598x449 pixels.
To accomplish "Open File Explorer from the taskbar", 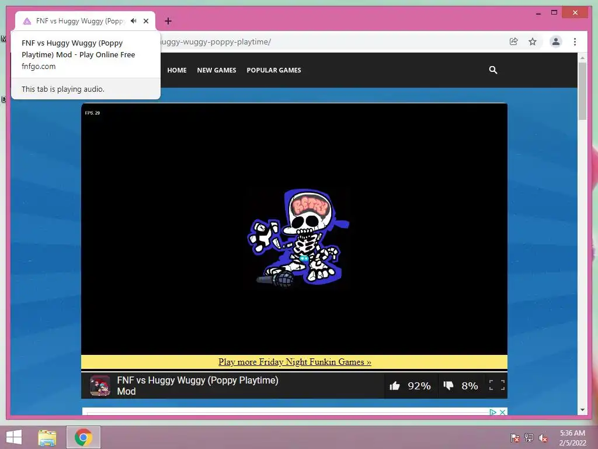I will pos(47,437).
